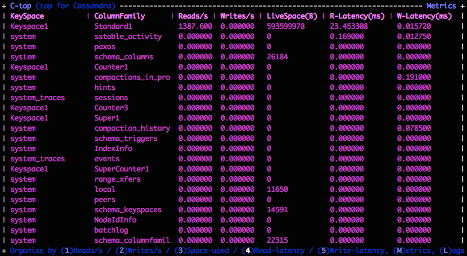This screenshot has width=467, height=256.
Task: Click system_traces in the sessions row
Action: pos(37,98)
